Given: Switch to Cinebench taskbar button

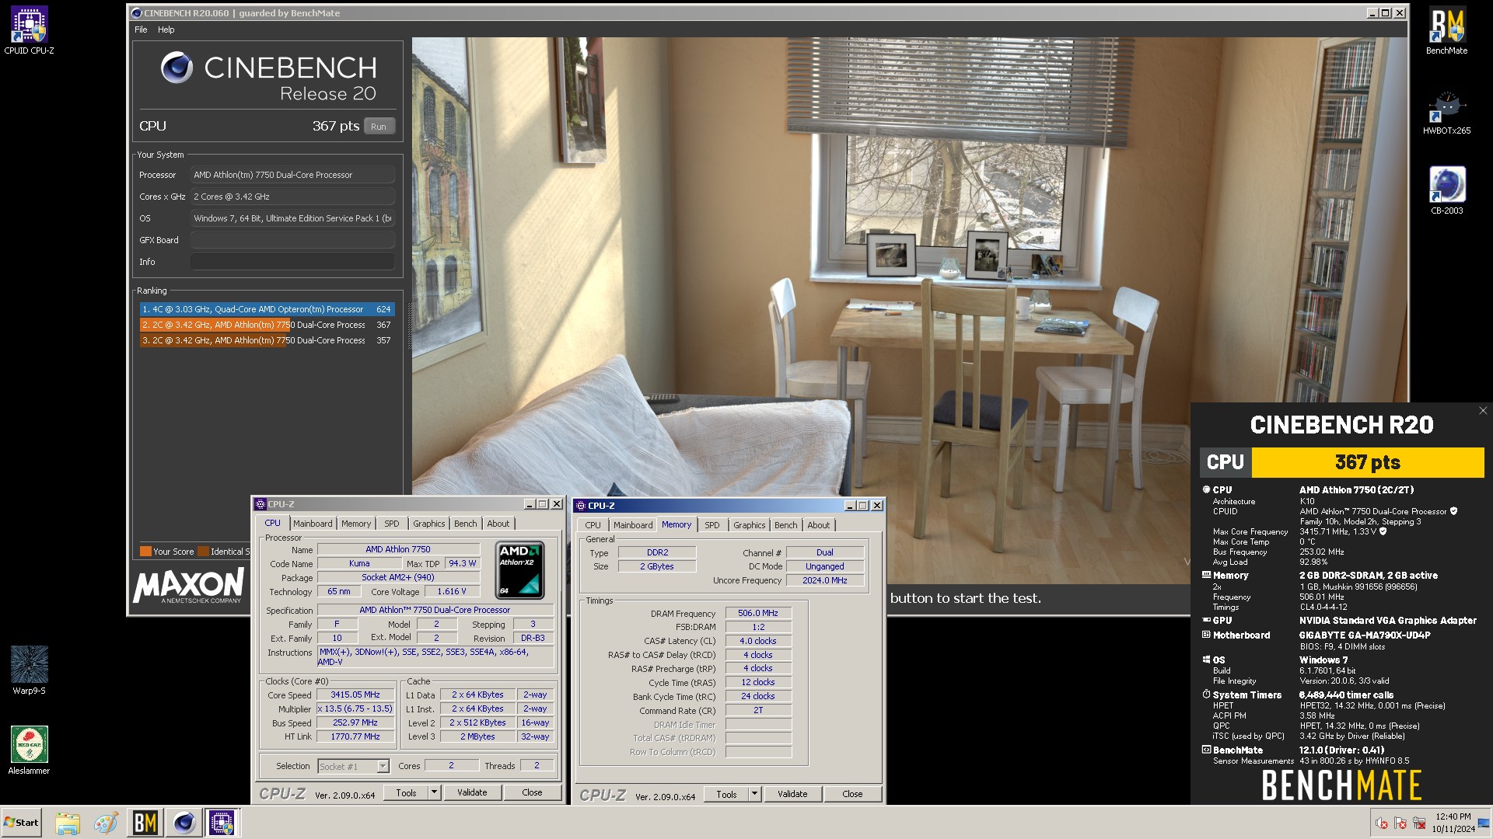Looking at the screenshot, I should tap(184, 823).
